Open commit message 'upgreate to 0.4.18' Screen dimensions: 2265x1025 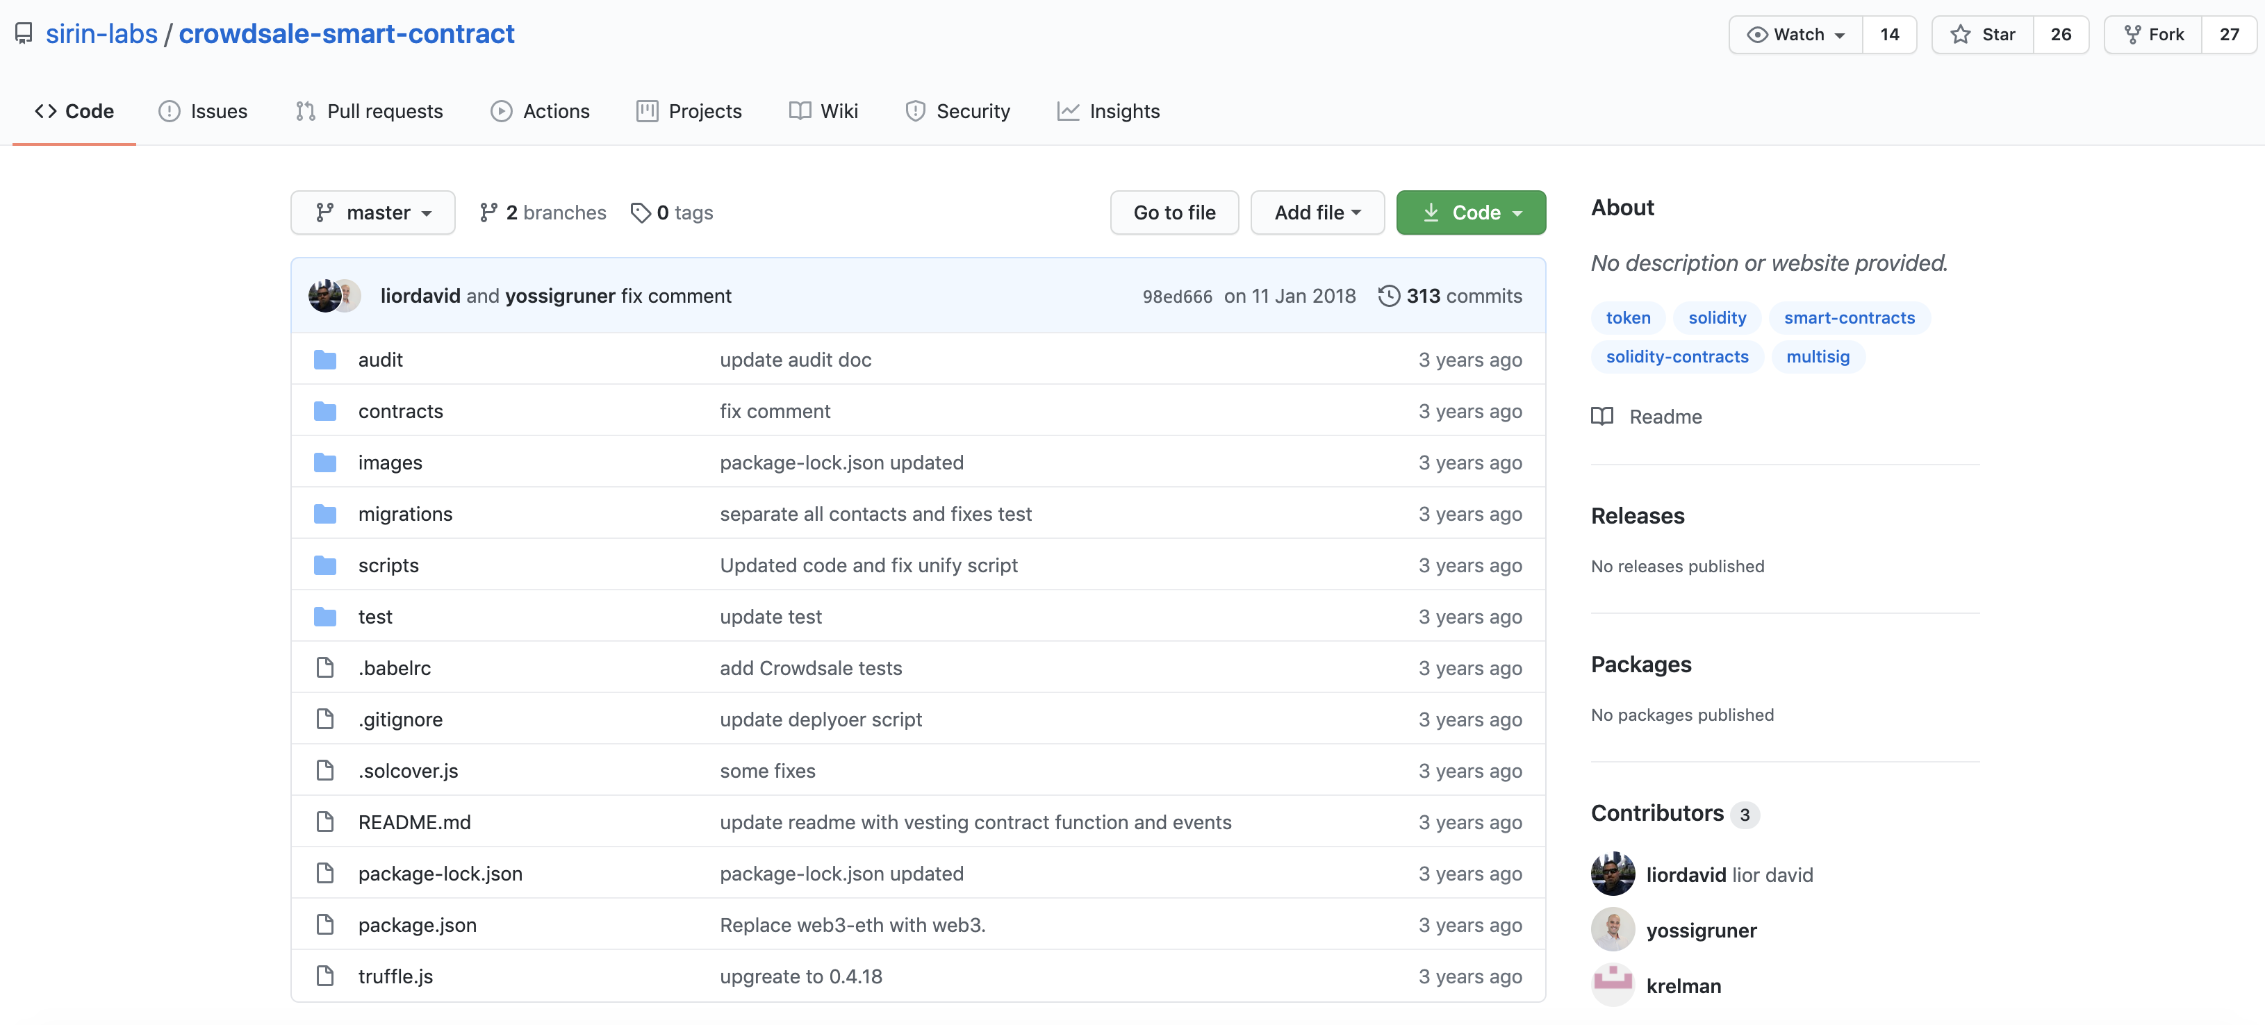click(800, 976)
